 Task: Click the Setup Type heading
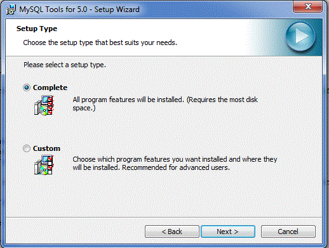[x=37, y=29]
